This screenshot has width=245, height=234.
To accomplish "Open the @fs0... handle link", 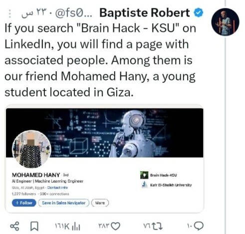I will coord(73,14).
